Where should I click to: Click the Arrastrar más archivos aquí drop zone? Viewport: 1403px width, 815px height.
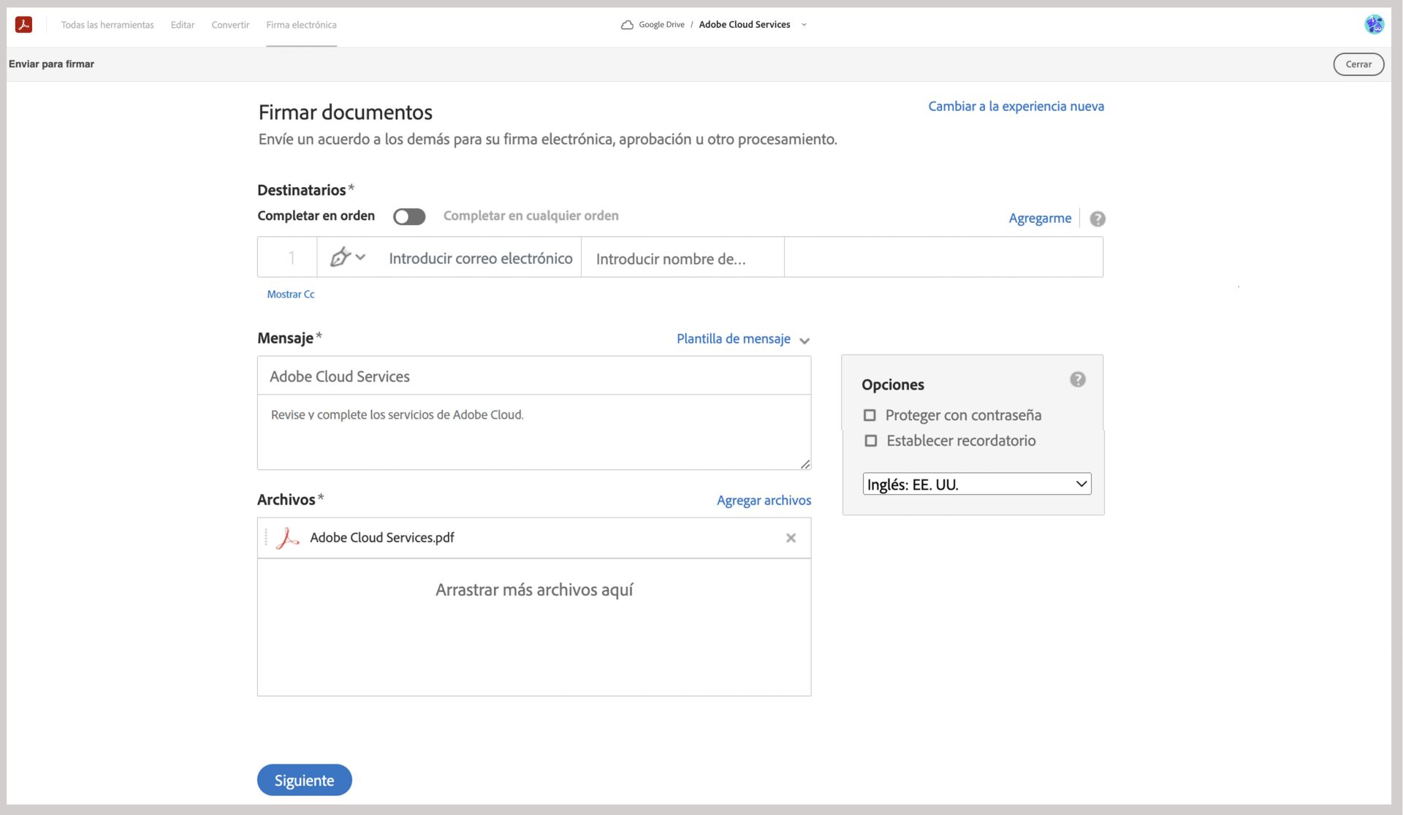(534, 627)
